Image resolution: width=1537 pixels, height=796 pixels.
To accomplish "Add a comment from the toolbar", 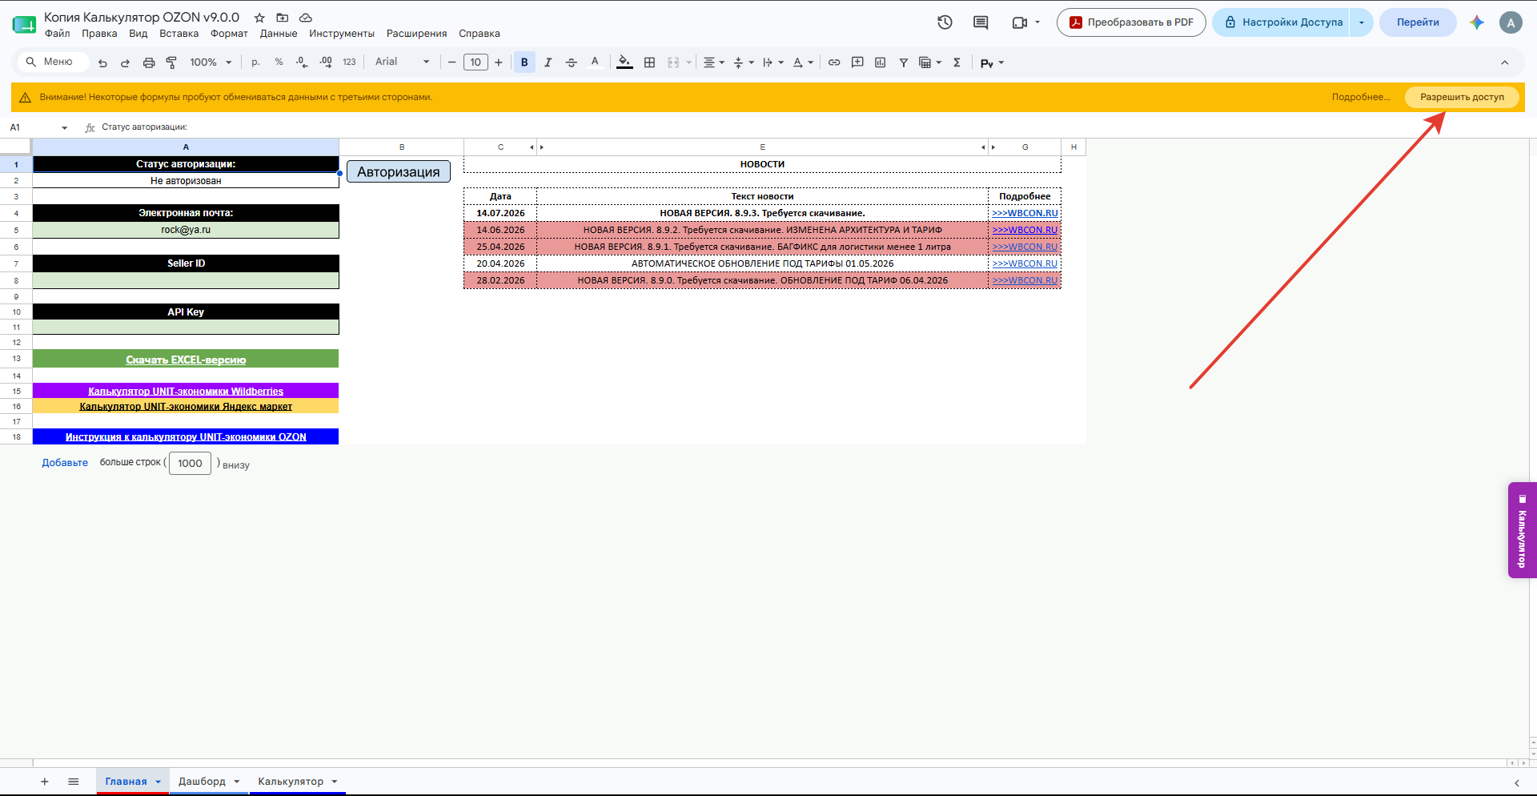I will (x=857, y=62).
